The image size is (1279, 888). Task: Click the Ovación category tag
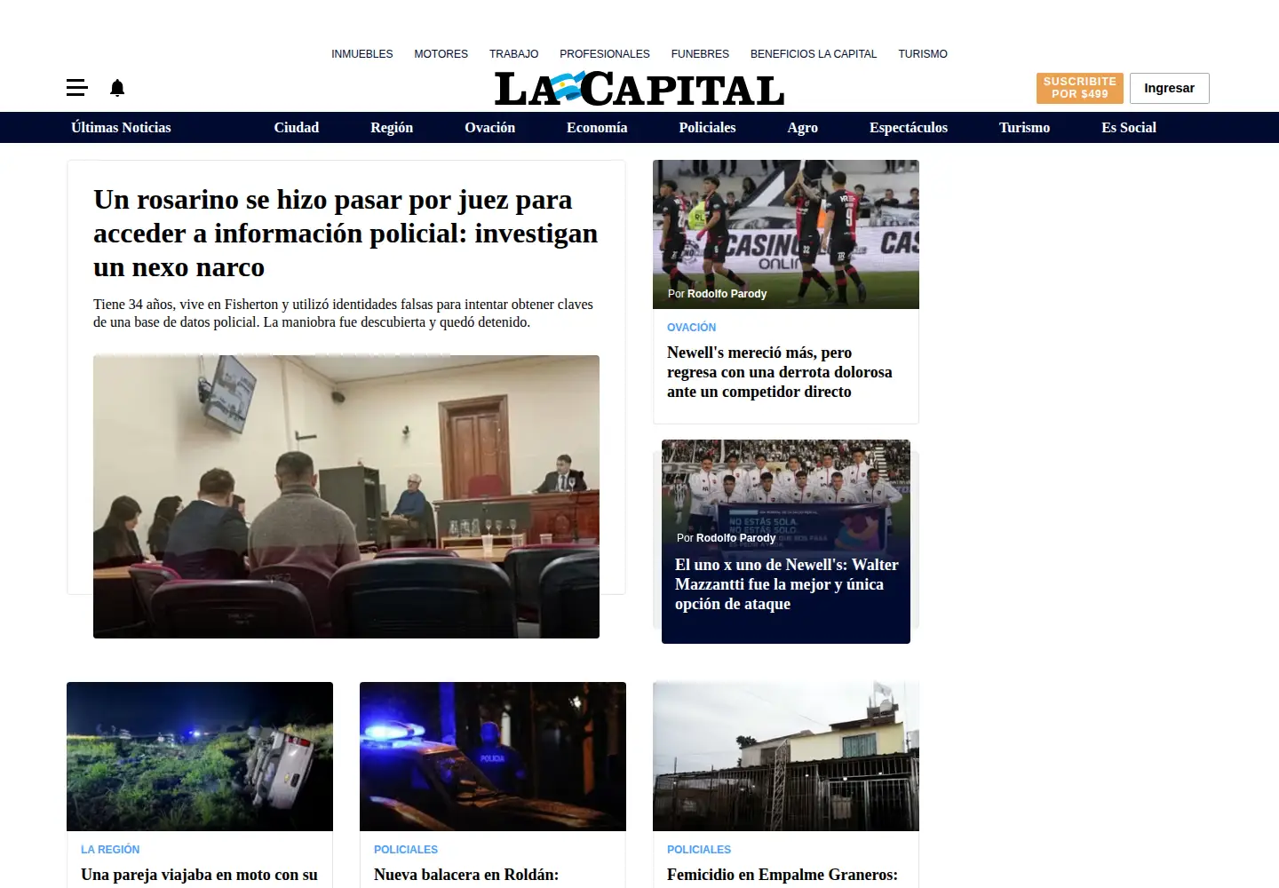click(691, 328)
